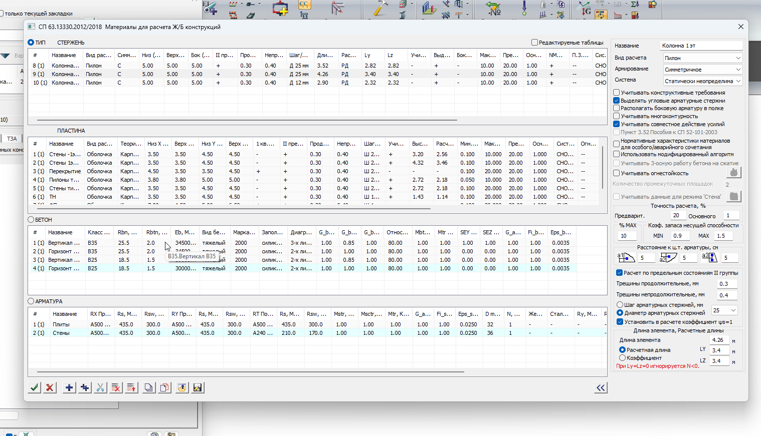Click the Название column header in АРМАТУРА table
Viewport: 761px width, 436px height.
pyautogui.click(x=65, y=314)
